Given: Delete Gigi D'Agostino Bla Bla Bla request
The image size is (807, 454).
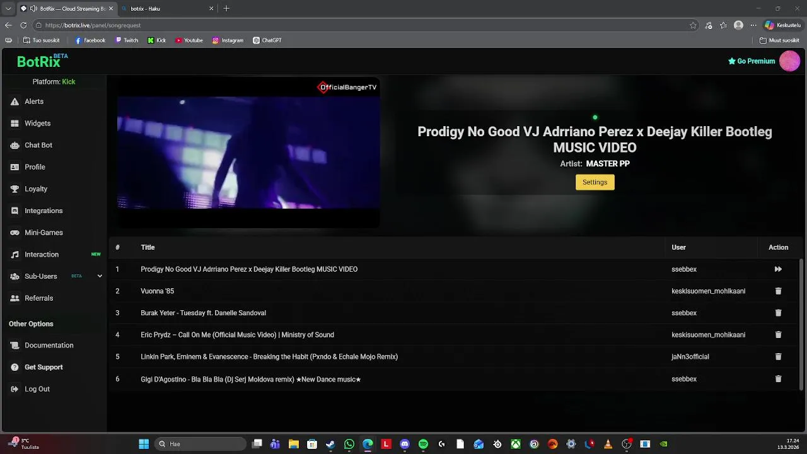Looking at the screenshot, I should [778, 379].
